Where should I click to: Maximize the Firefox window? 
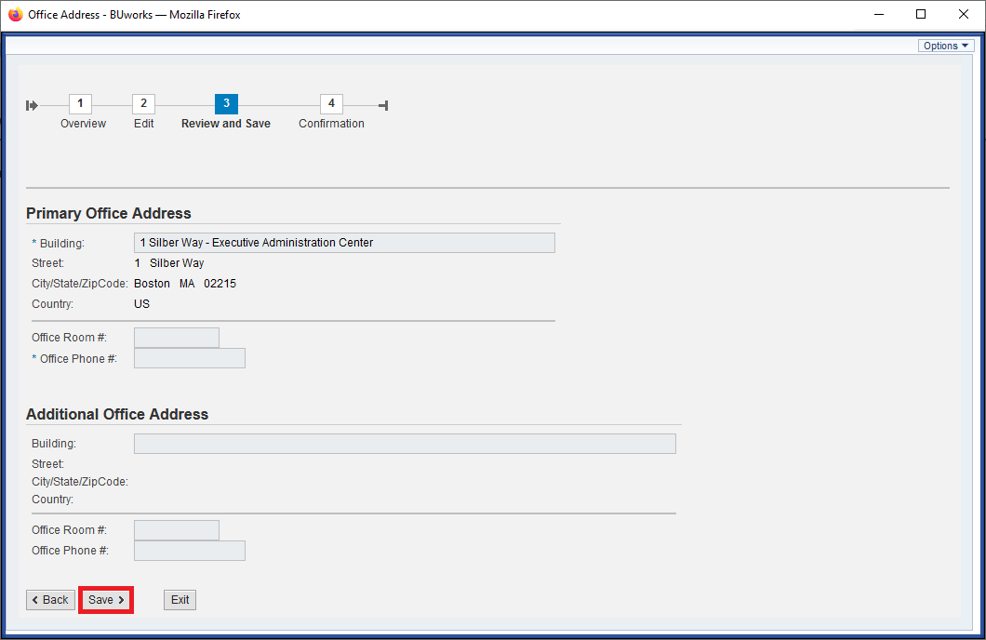pos(921,15)
